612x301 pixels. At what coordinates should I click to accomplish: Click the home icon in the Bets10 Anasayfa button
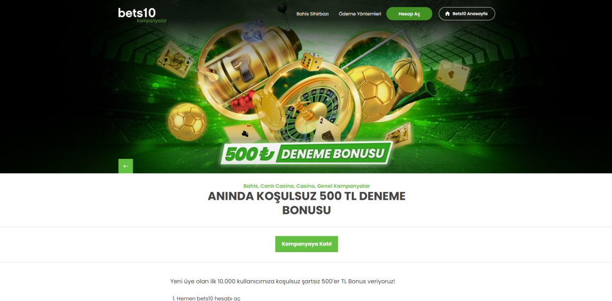point(448,14)
